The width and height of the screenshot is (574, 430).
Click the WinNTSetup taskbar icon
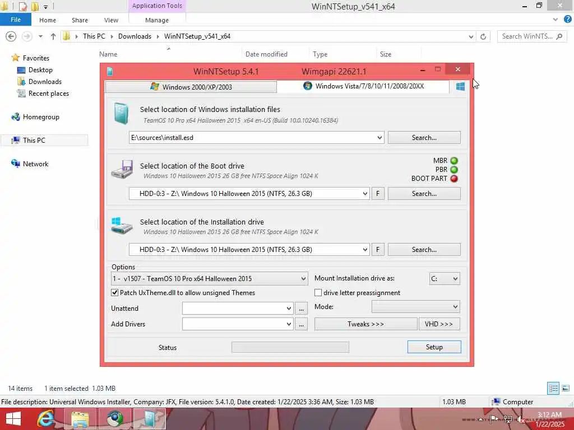click(x=149, y=419)
